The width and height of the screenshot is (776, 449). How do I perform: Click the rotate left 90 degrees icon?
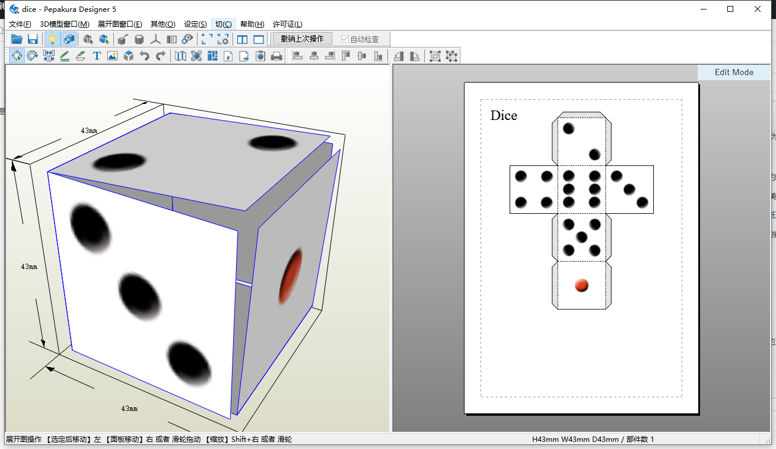(399, 56)
